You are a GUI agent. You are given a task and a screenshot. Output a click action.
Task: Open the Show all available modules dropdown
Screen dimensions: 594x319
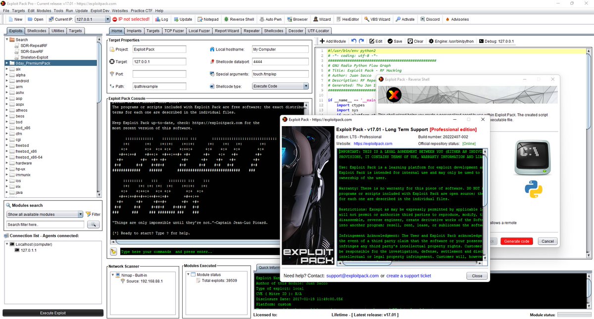45,215
